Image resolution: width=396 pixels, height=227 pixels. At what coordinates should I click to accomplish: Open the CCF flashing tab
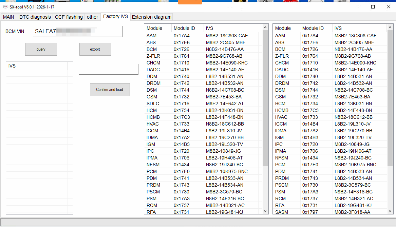click(69, 17)
